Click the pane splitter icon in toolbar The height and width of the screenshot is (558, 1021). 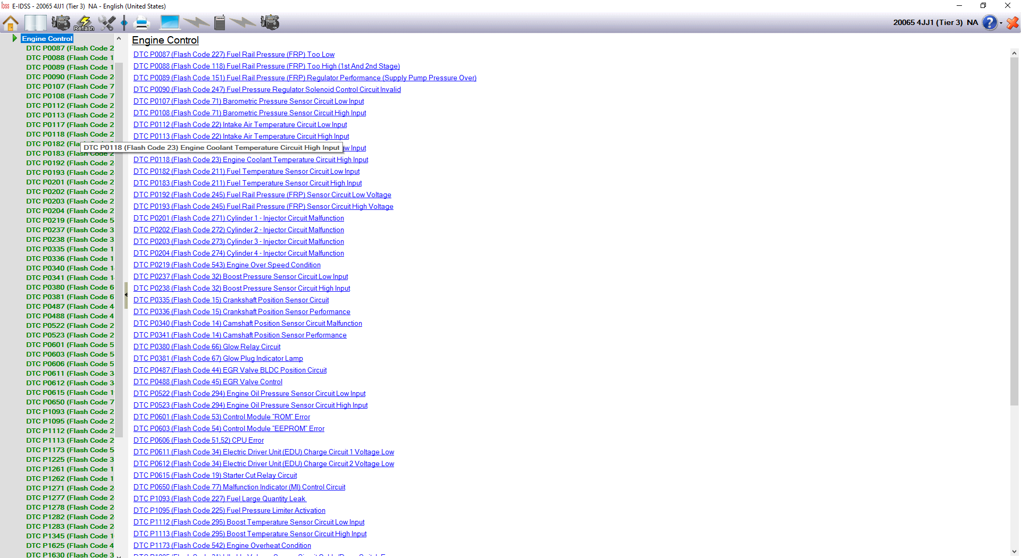pyautogui.click(x=124, y=23)
